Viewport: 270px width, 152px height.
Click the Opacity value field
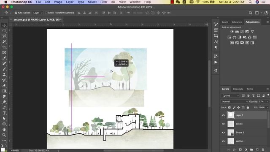(x=262, y=102)
